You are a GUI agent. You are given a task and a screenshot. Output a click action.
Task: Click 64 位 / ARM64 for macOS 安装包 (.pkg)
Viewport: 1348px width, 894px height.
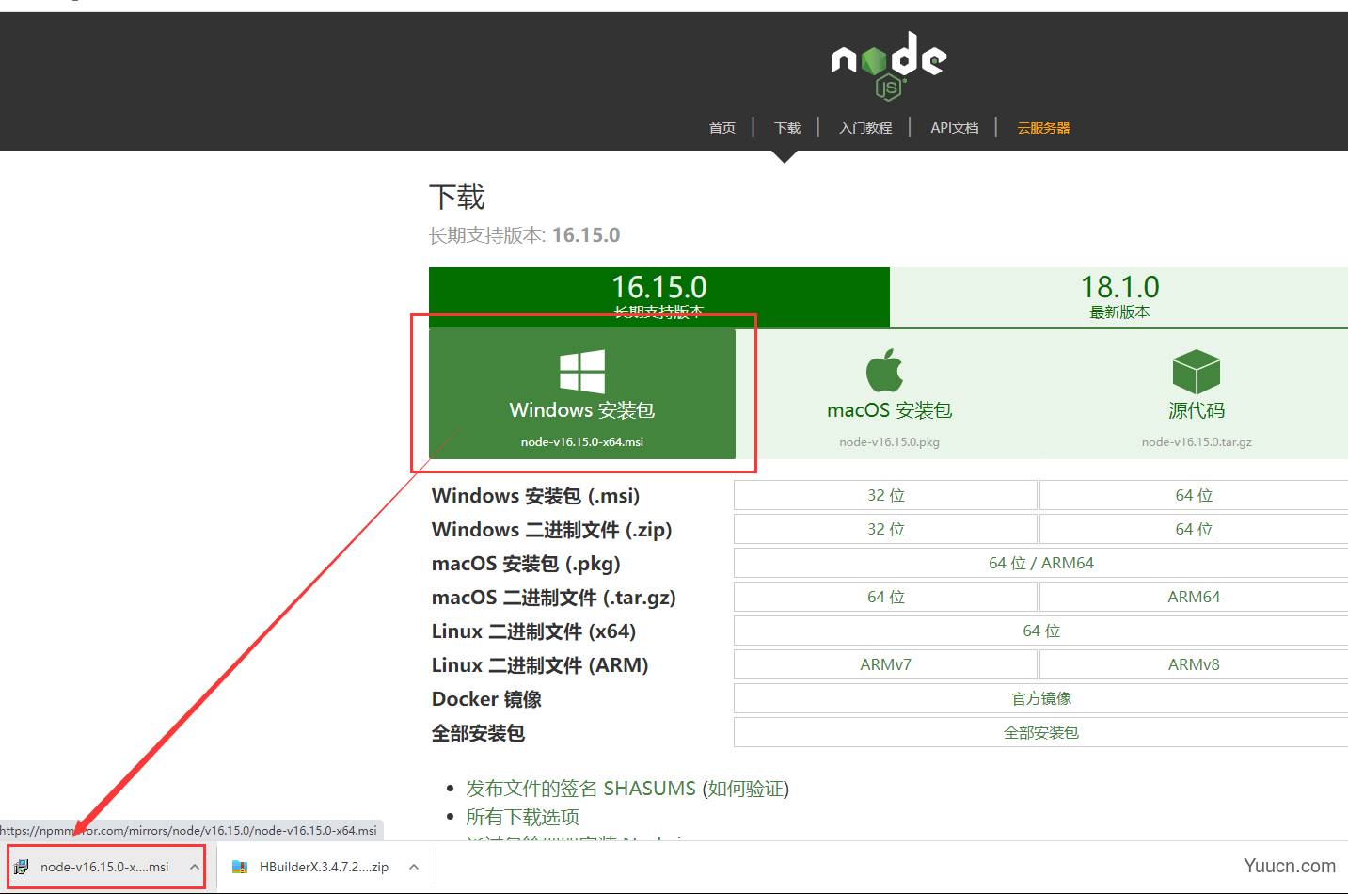coord(1040,563)
